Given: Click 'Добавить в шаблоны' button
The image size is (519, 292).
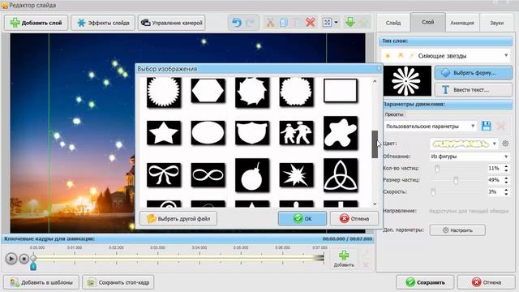Looking at the screenshot, I should tap(41, 282).
